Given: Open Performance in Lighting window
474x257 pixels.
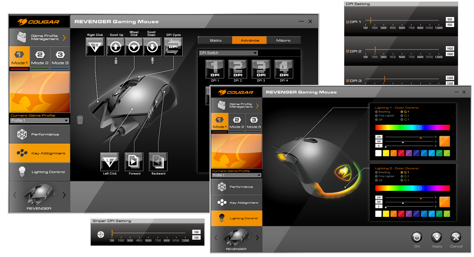Looking at the screenshot, I should pos(237,187).
